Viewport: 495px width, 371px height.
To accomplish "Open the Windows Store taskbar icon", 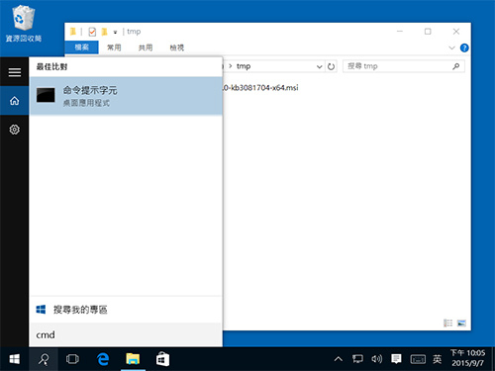I will coord(162,359).
